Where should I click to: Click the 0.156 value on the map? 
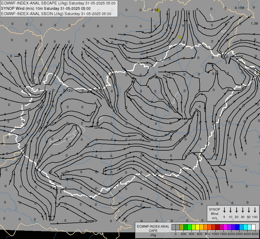click(x=240, y=8)
